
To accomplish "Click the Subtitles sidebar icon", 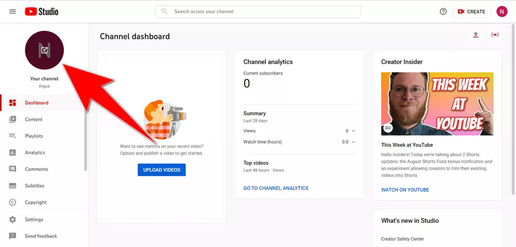I will (12, 186).
